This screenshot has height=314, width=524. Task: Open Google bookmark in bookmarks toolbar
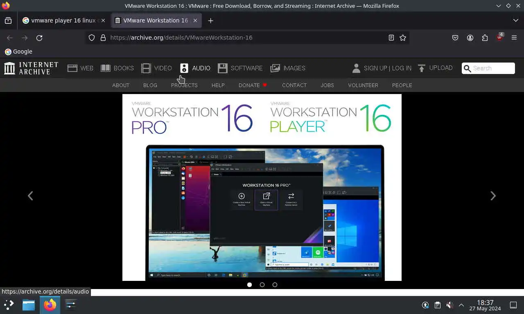tap(18, 52)
